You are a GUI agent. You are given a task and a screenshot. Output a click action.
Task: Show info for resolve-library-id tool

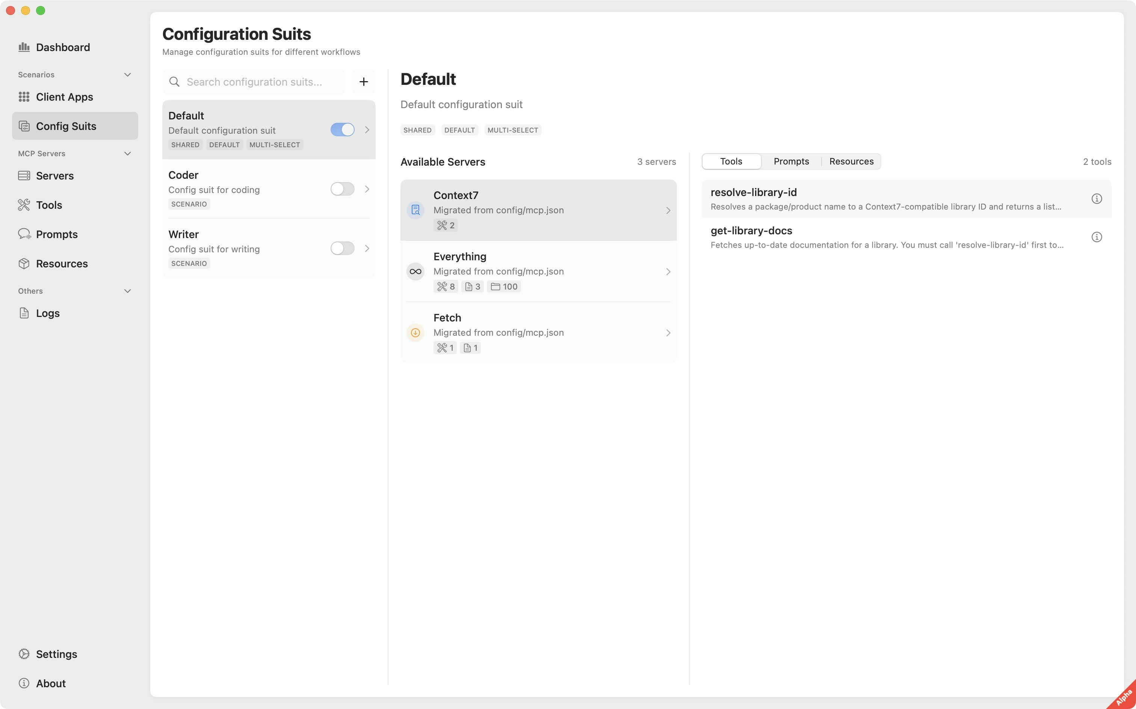tap(1096, 199)
